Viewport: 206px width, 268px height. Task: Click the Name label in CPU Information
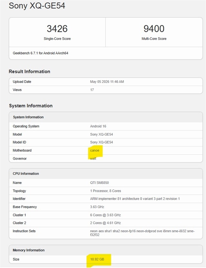17,183
